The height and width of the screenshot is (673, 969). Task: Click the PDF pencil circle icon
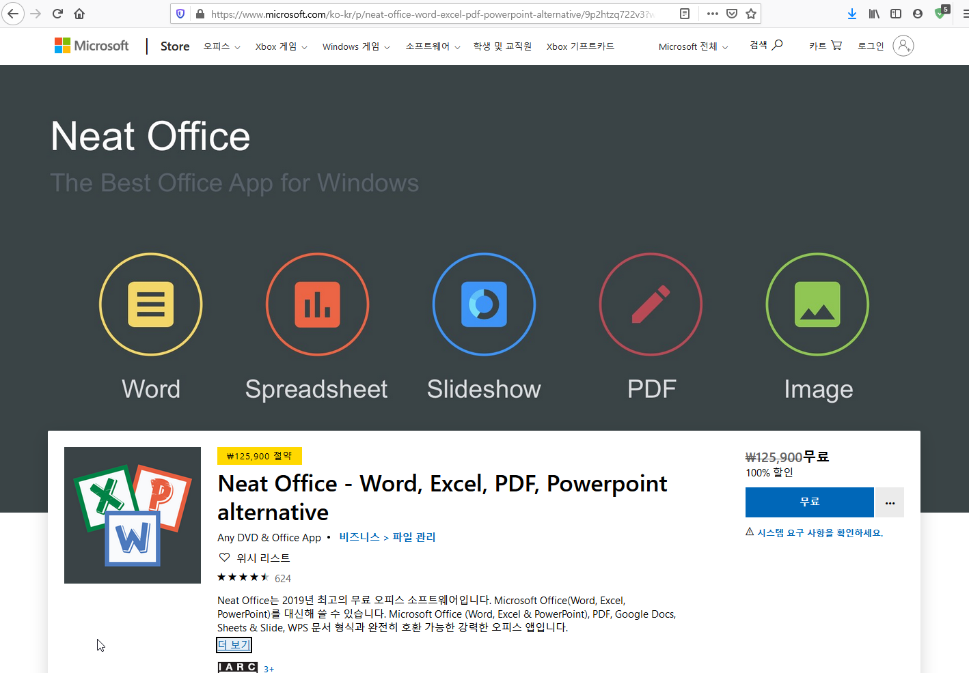pyautogui.click(x=651, y=304)
